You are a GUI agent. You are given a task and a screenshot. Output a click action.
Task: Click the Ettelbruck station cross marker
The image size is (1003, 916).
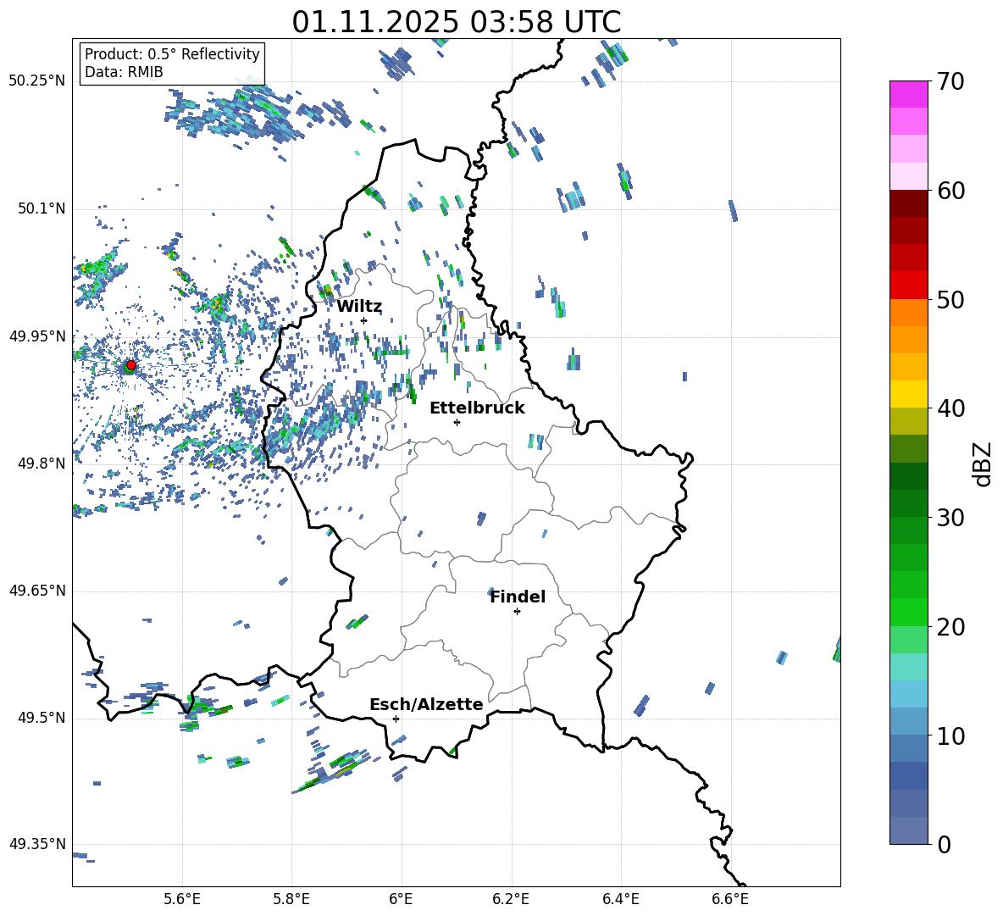pyautogui.click(x=457, y=422)
